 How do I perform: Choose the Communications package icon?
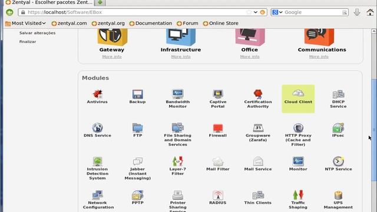[x=319, y=37]
